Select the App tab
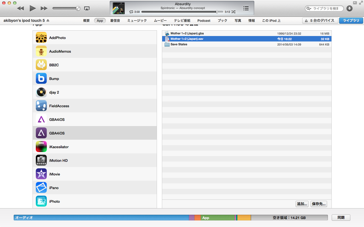The height and width of the screenshot is (227, 364). 100,20
